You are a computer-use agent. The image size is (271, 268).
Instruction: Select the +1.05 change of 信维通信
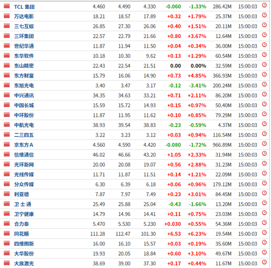point(174,155)
